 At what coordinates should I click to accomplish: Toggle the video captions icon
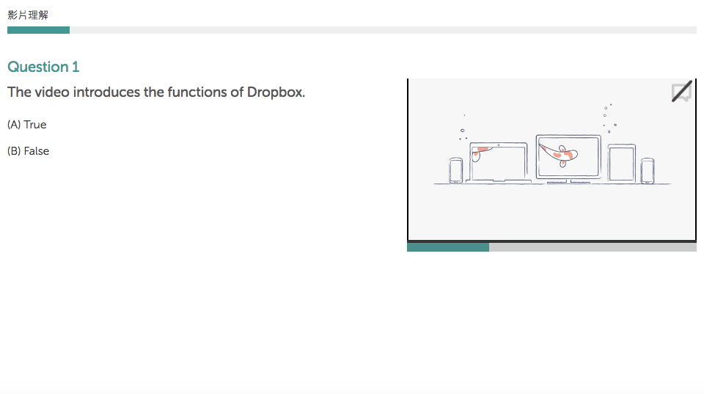(x=681, y=92)
